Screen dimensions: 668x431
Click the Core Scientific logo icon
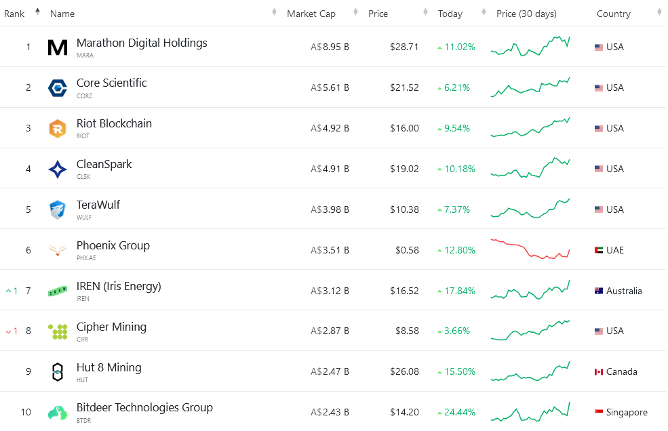pyautogui.click(x=58, y=88)
